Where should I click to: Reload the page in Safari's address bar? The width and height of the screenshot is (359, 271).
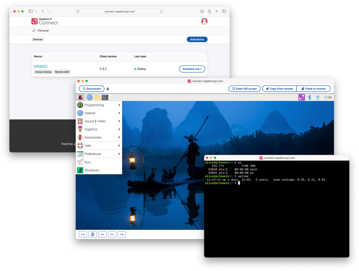(162, 12)
